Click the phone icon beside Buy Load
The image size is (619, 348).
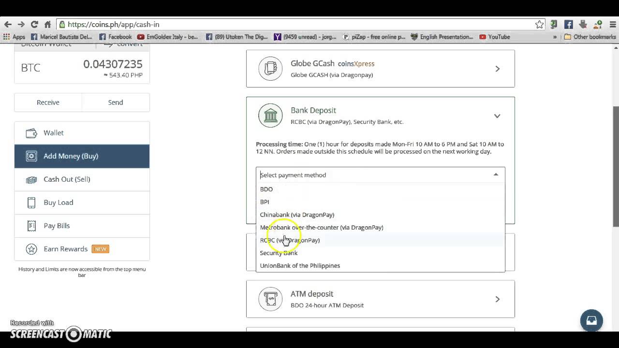coord(31,203)
